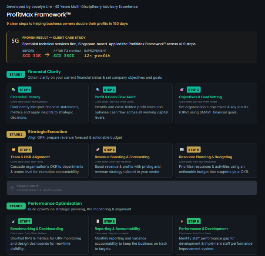The width and height of the screenshot is (265, 256).
Task: Select the STAGE 2 badge
Action: pyautogui.click(x=16, y=134)
